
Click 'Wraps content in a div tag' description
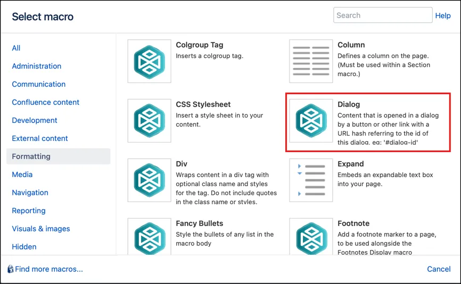coord(226,188)
